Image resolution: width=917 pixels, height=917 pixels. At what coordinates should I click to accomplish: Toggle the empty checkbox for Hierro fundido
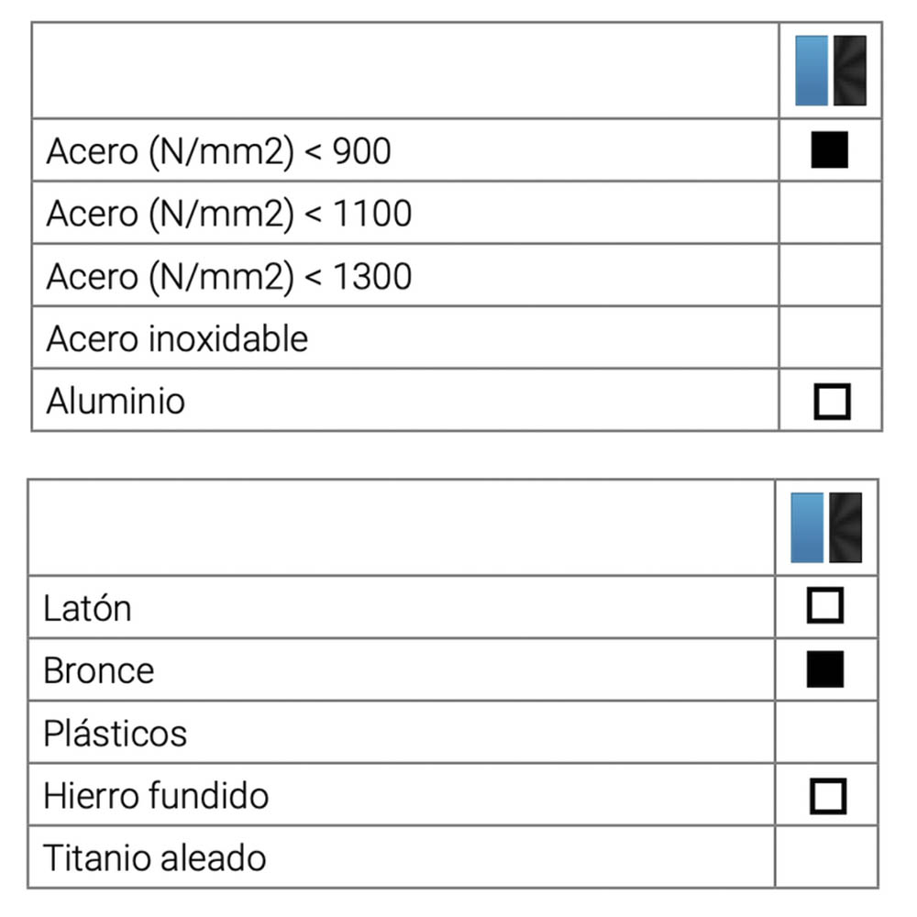(827, 795)
